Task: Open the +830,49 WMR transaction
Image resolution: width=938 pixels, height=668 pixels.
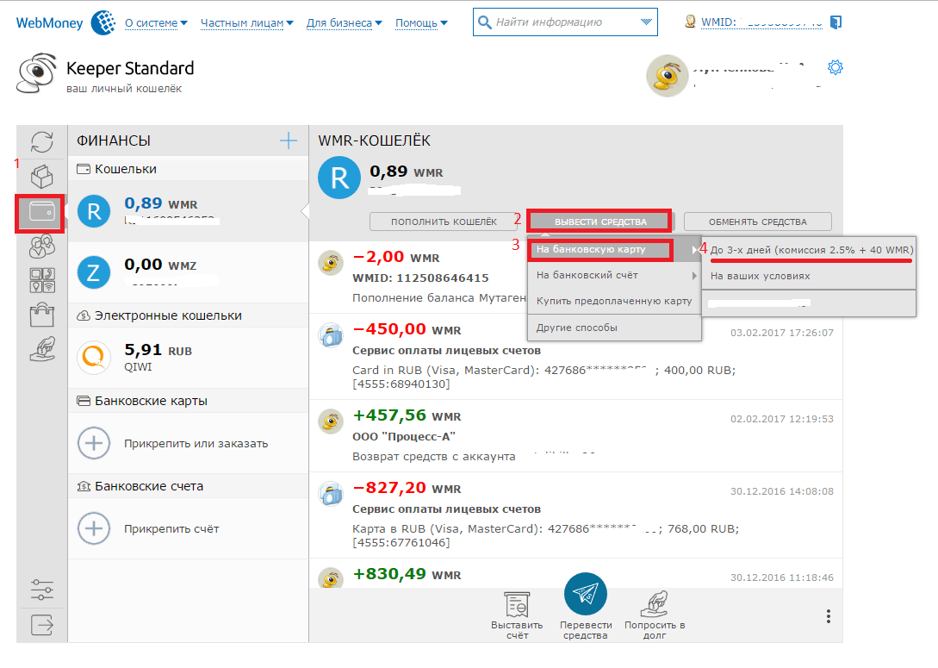Action: click(575, 575)
